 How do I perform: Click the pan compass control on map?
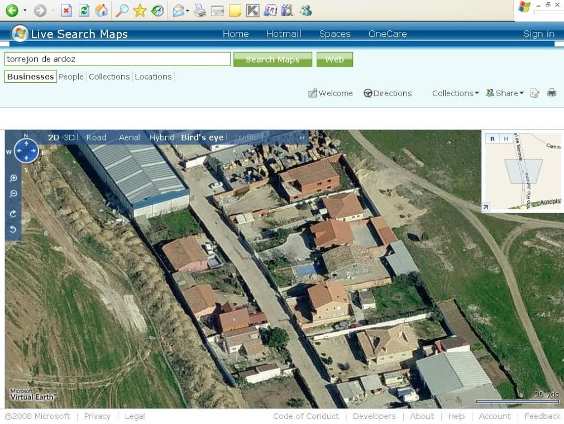tap(26, 151)
